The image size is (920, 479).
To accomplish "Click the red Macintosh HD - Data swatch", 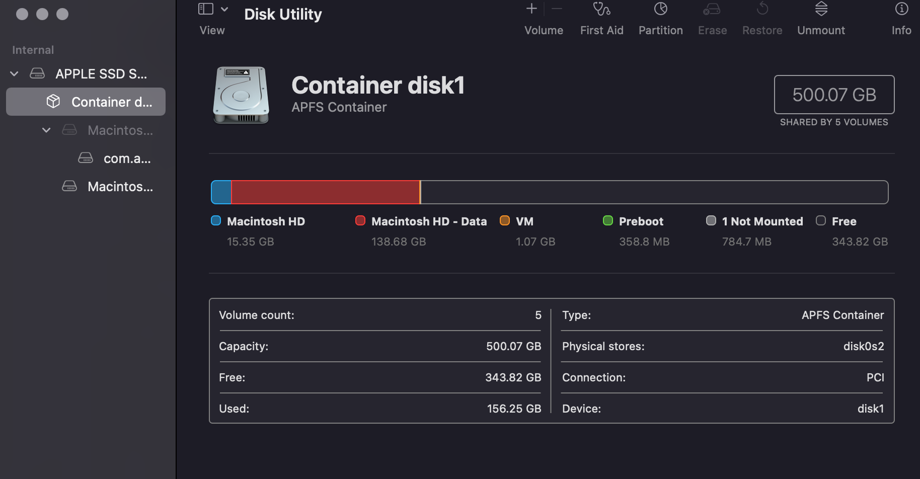I will [x=360, y=221].
